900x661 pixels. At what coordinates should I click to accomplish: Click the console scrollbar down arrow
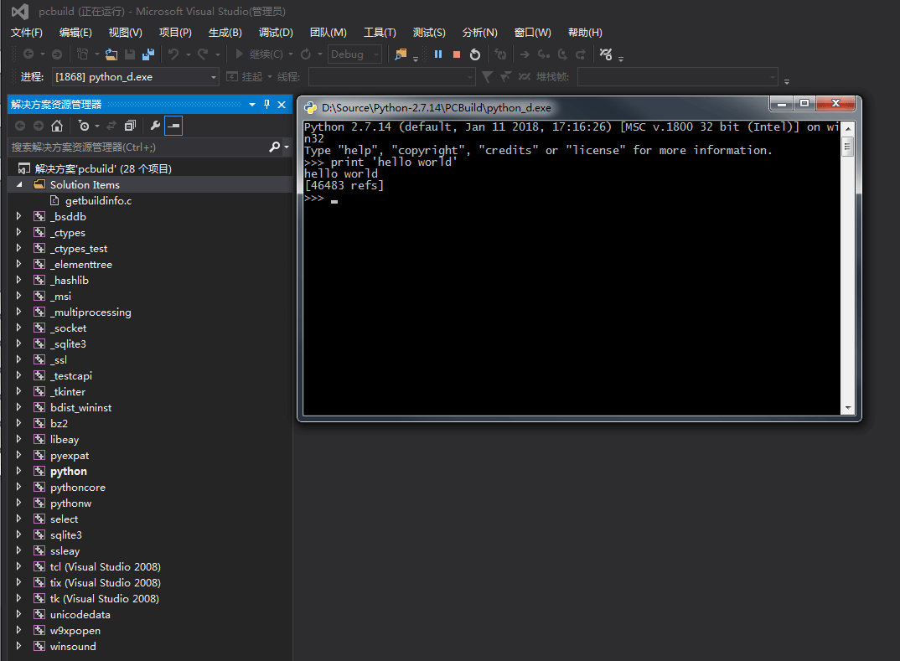point(848,408)
